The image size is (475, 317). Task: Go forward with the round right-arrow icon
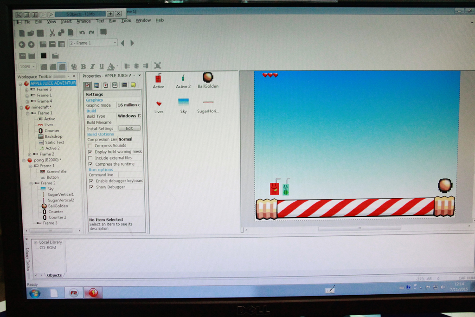31,45
